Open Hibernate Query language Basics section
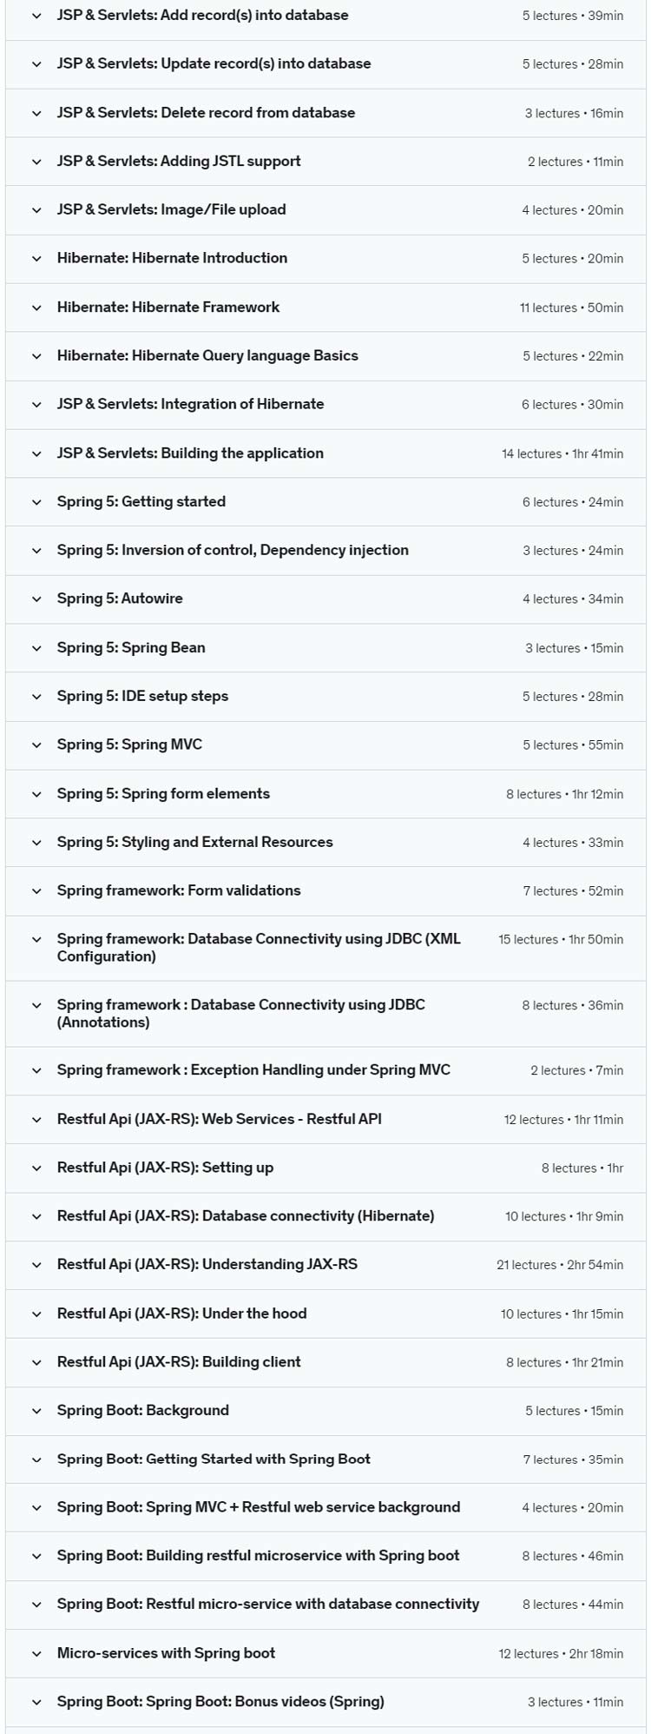The height and width of the screenshot is (1734, 651). coord(207,355)
